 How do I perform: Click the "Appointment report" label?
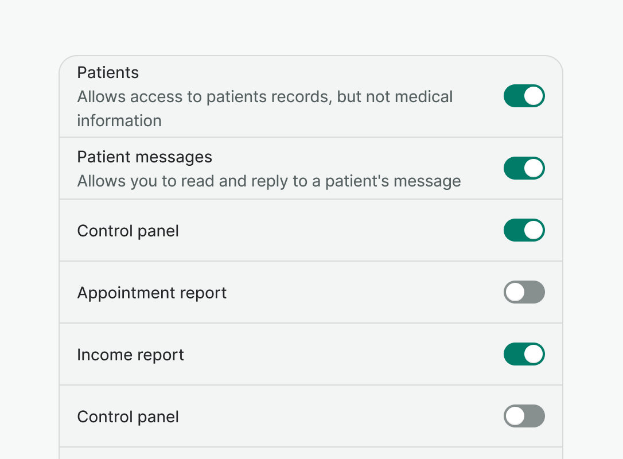tap(152, 293)
